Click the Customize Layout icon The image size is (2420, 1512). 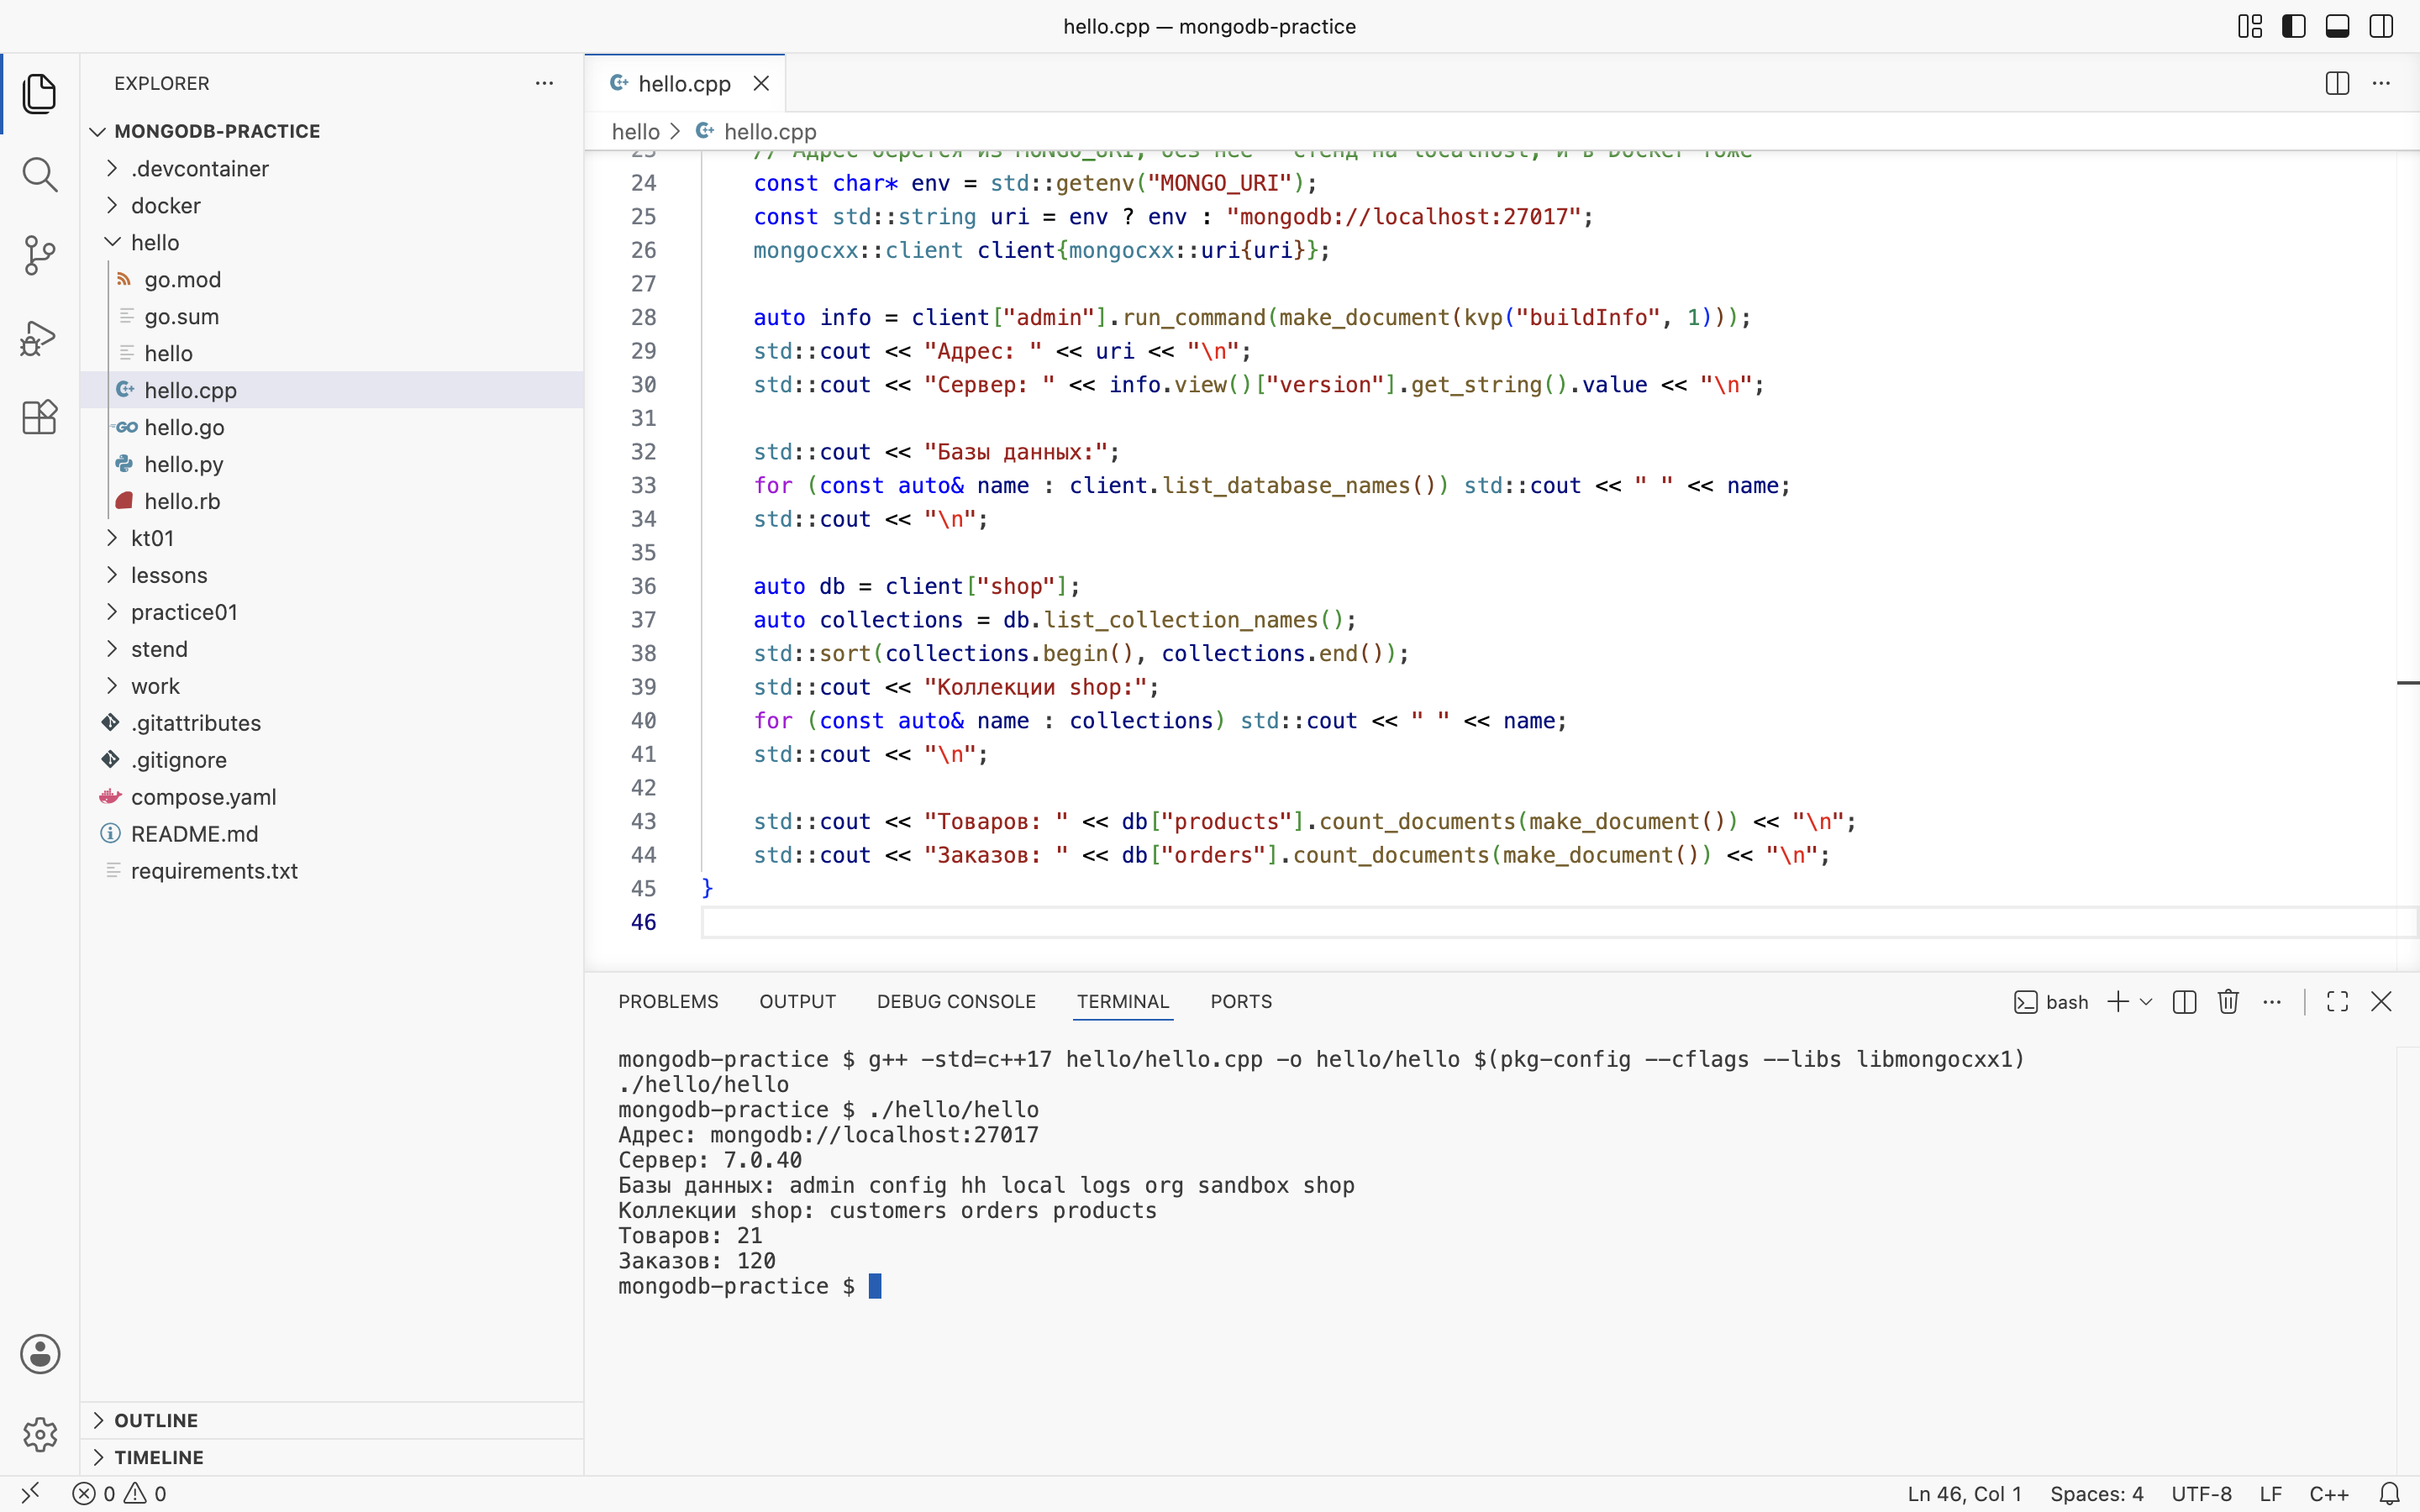[2250, 26]
